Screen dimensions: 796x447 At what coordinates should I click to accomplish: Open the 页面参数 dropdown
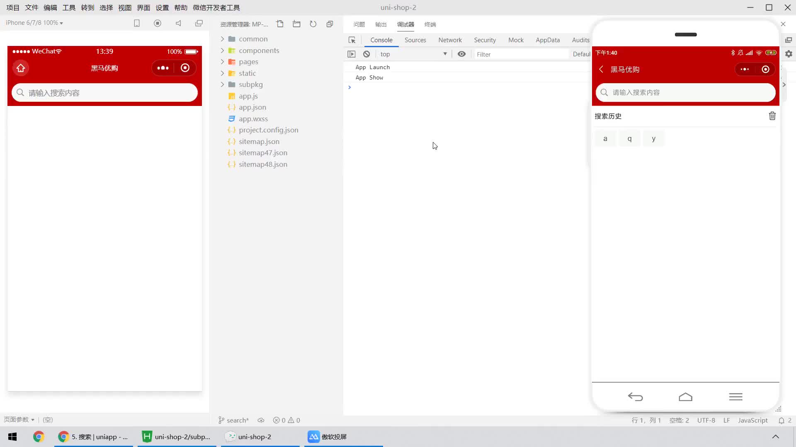point(19,420)
